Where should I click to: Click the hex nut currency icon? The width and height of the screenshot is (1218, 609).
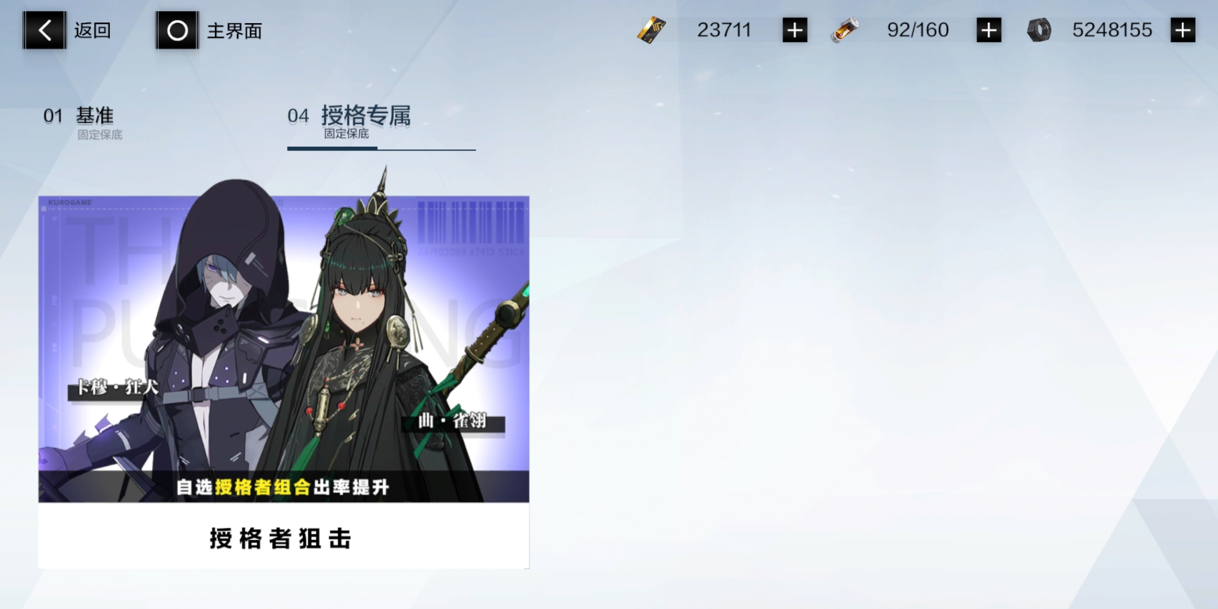click(1039, 30)
